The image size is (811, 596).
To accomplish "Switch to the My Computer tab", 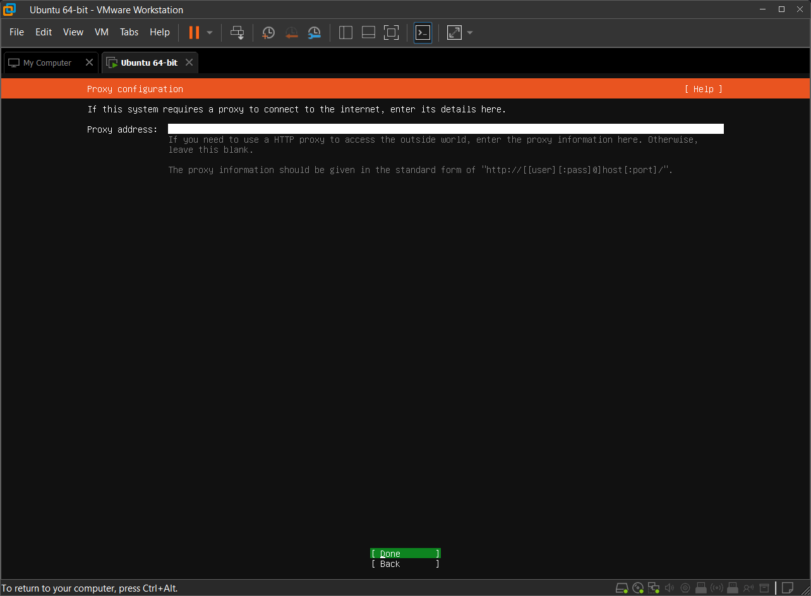I will (47, 63).
